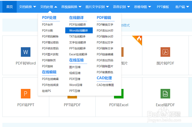The image size is (192, 127).
Task: Click highlighted Word在线翻译 item
Action: tap(79, 30)
